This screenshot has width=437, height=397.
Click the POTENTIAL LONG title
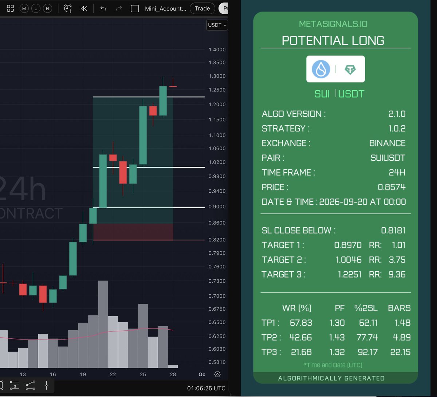click(333, 40)
